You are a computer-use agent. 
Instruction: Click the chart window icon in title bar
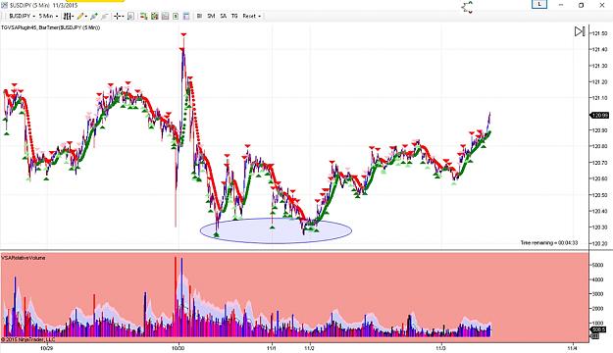(x=4, y=5)
